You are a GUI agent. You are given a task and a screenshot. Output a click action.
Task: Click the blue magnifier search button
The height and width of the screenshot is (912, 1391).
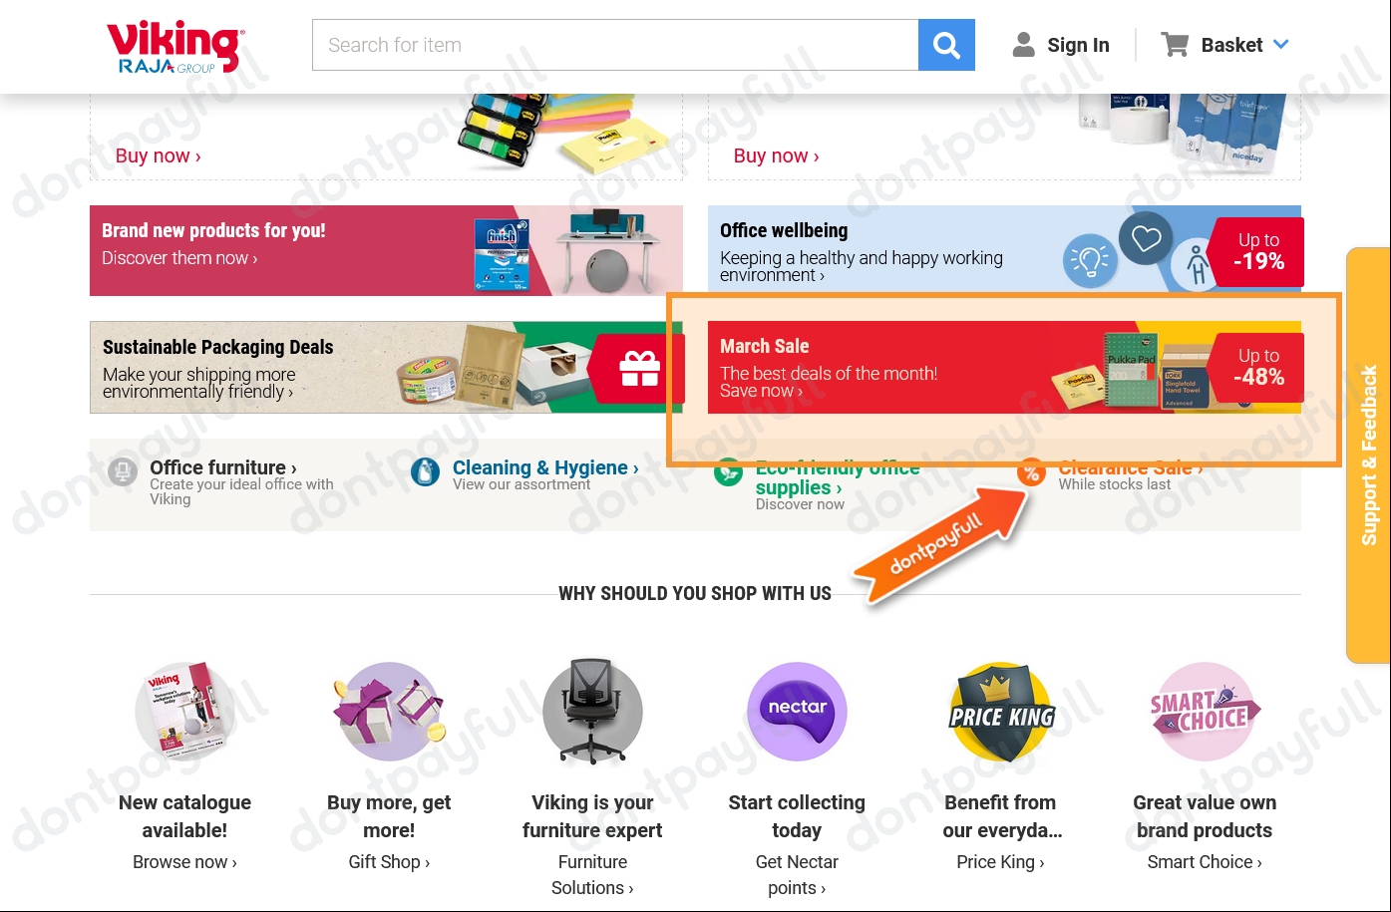pyautogui.click(x=946, y=45)
